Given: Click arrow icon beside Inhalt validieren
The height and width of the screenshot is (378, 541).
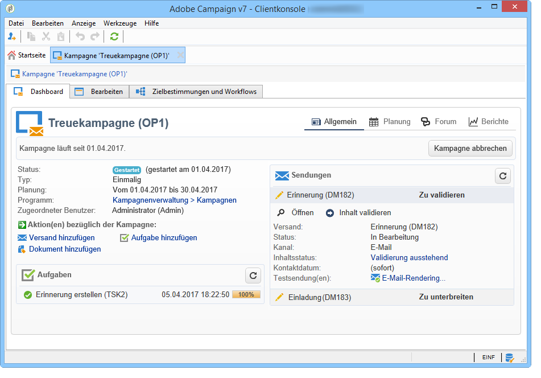Looking at the screenshot, I should click(330, 213).
